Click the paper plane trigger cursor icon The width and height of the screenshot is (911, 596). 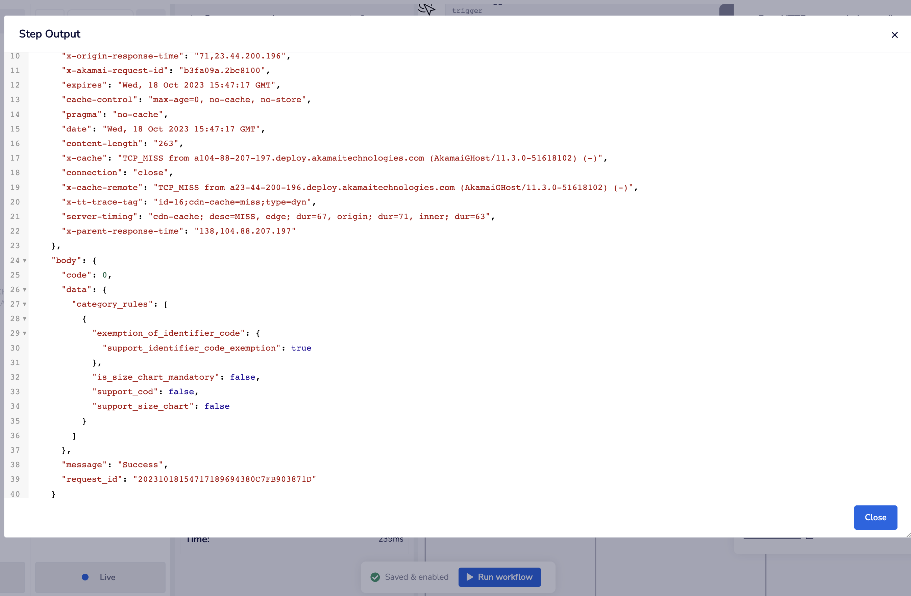coord(426,9)
